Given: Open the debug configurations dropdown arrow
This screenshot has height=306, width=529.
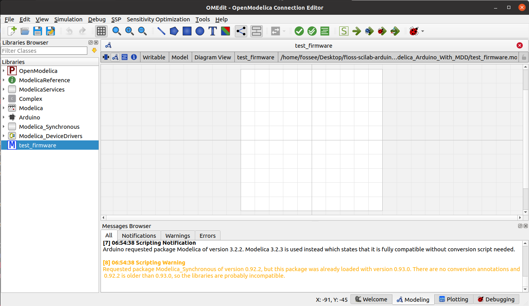Looking at the screenshot, I should click(423, 31).
